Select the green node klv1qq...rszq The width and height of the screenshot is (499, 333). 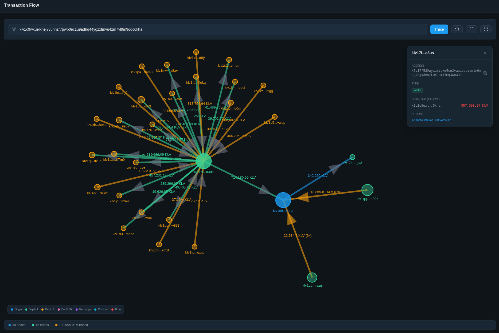(312, 277)
